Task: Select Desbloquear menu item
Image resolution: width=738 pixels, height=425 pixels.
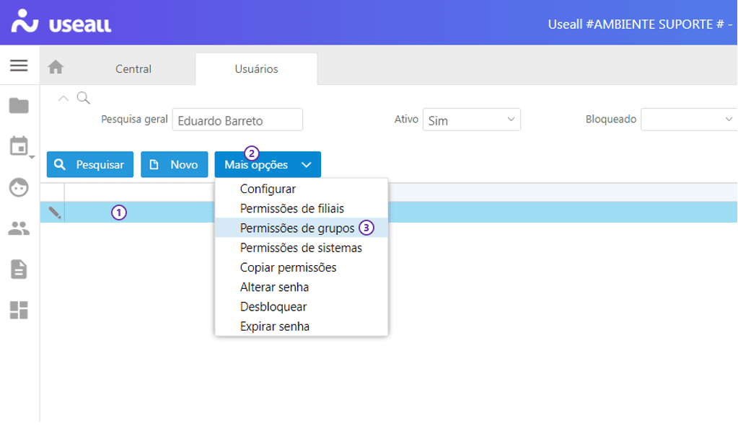Action: click(302, 307)
